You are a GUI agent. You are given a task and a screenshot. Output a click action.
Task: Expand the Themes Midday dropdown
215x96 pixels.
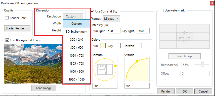(111, 19)
